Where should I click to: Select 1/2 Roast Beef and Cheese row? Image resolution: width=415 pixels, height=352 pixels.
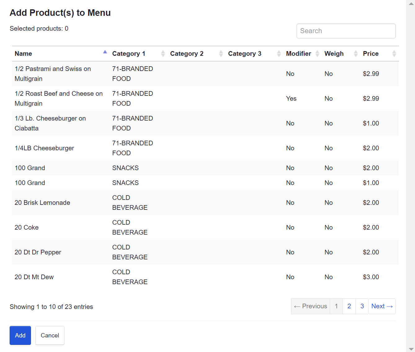tap(59, 99)
